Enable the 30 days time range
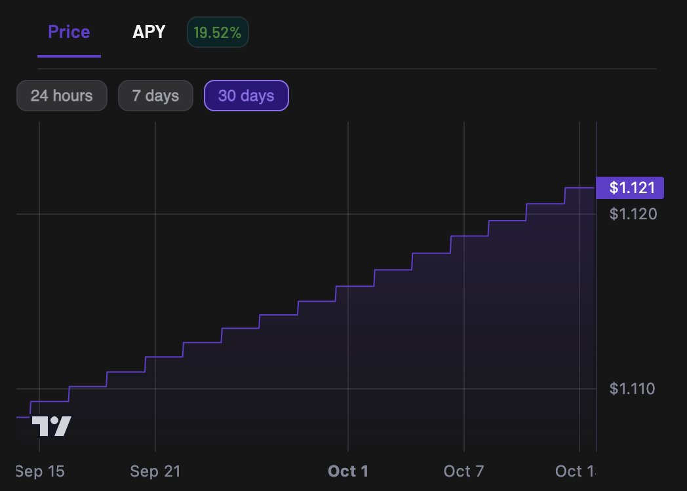 [246, 96]
